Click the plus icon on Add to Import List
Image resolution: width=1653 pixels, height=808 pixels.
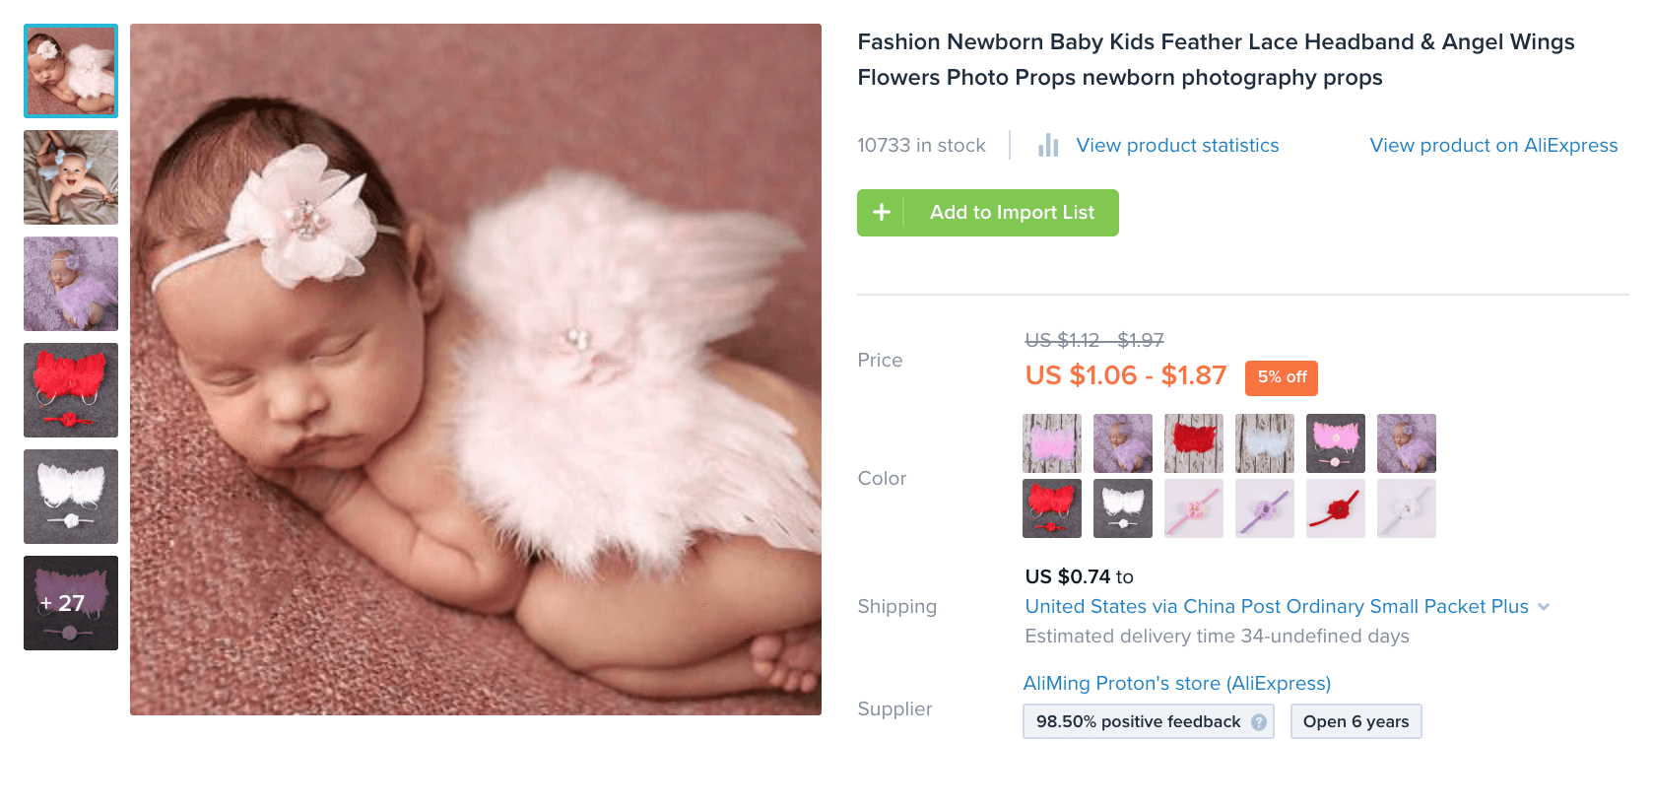tap(882, 213)
